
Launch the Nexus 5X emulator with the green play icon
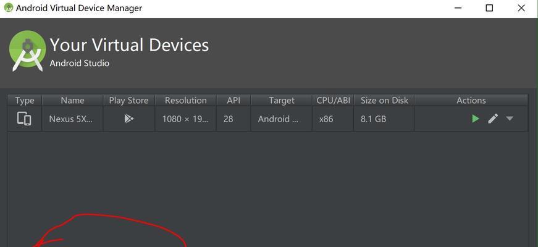point(475,119)
